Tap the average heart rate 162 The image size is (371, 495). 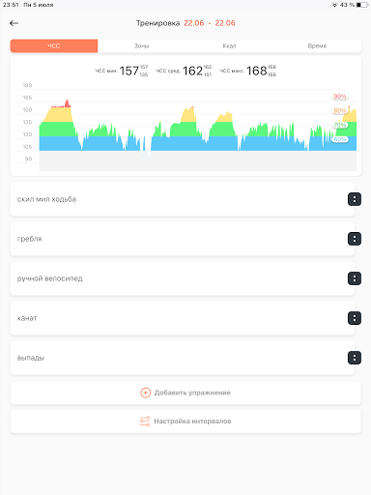[x=192, y=71]
